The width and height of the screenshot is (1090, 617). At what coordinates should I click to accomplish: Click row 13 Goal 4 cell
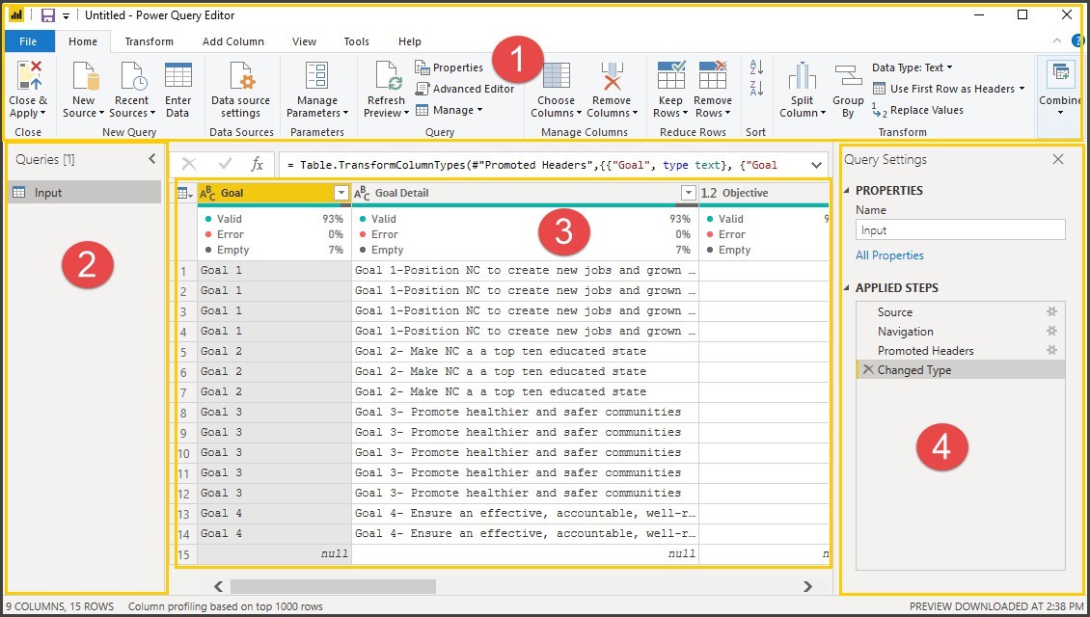pos(275,513)
